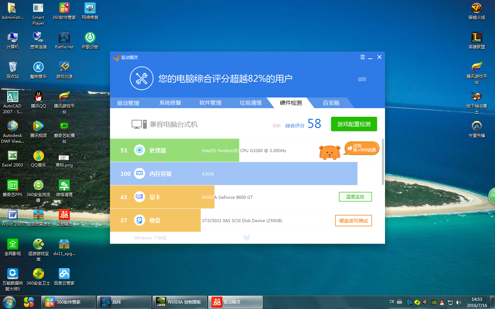Click the ST325031 0AS SCSI Disk Device text
The height and width of the screenshot is (309, 495).
click(242, 220)
